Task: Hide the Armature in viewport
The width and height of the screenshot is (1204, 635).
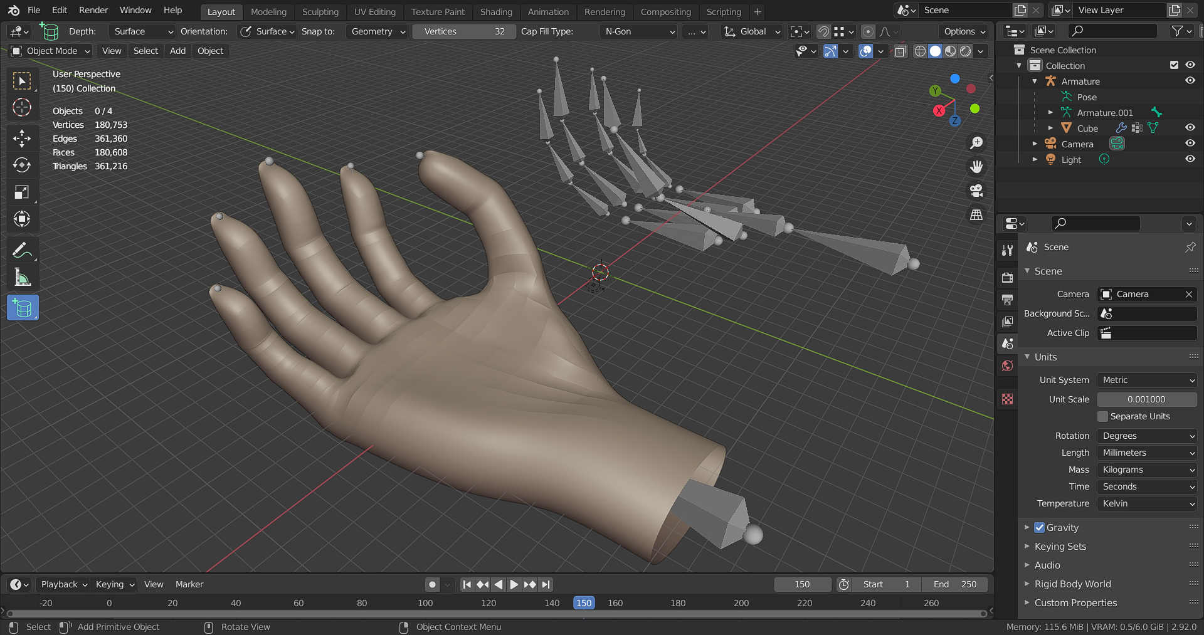Action: click(x=1190, y=81)
